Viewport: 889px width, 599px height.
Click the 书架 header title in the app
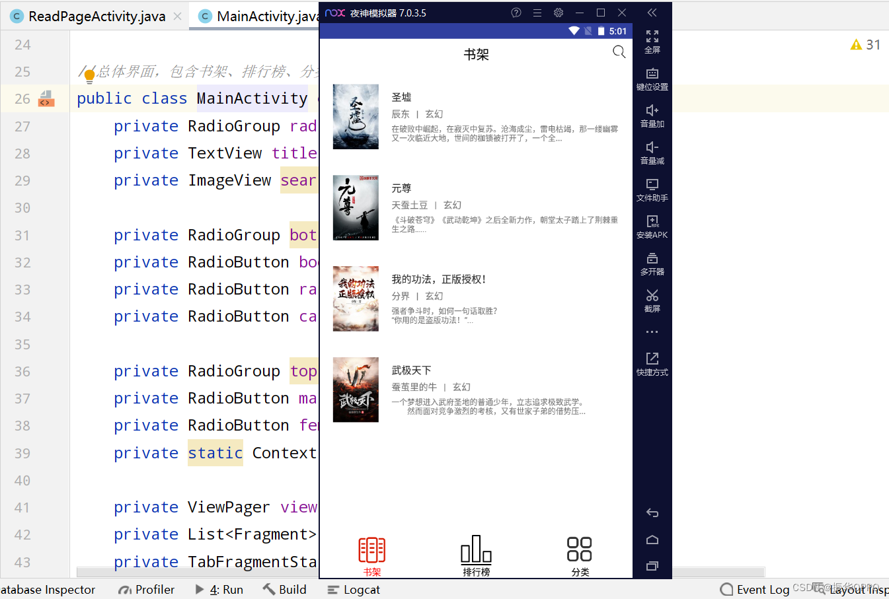coord(476,54)
